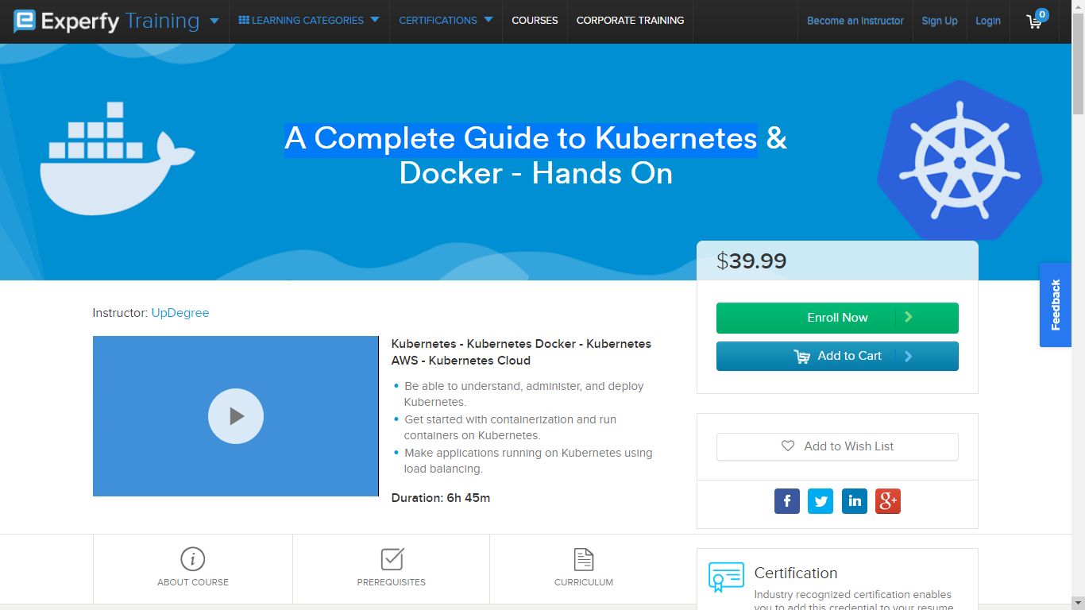
Task: Share course on LinkedIn
Action: [x=855, y=501]
